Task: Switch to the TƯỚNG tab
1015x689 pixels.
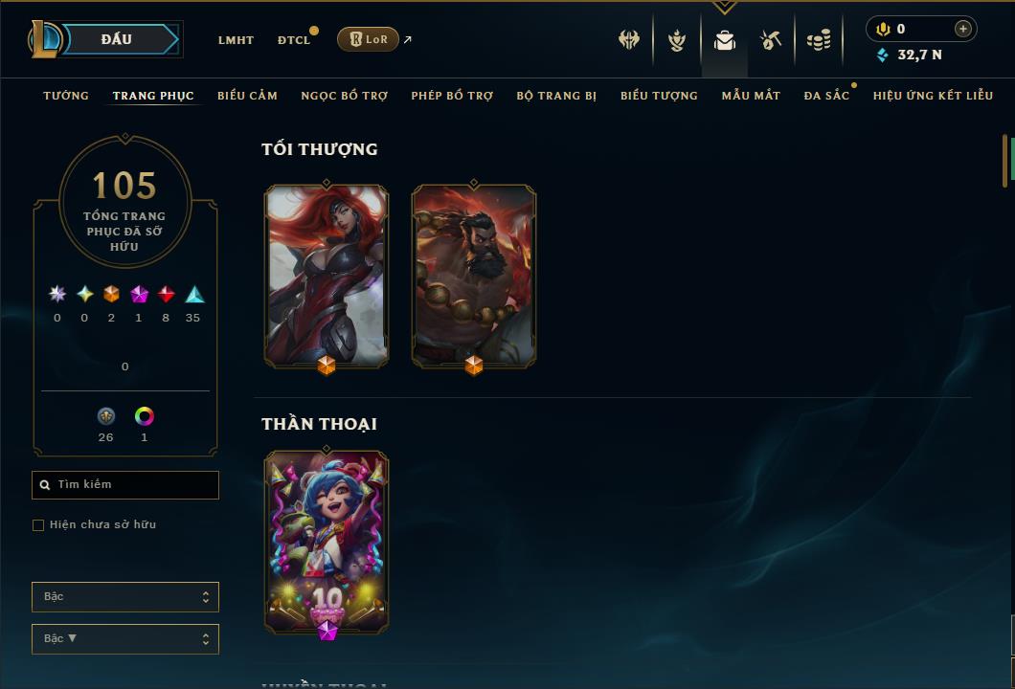Action: (66, 96)
